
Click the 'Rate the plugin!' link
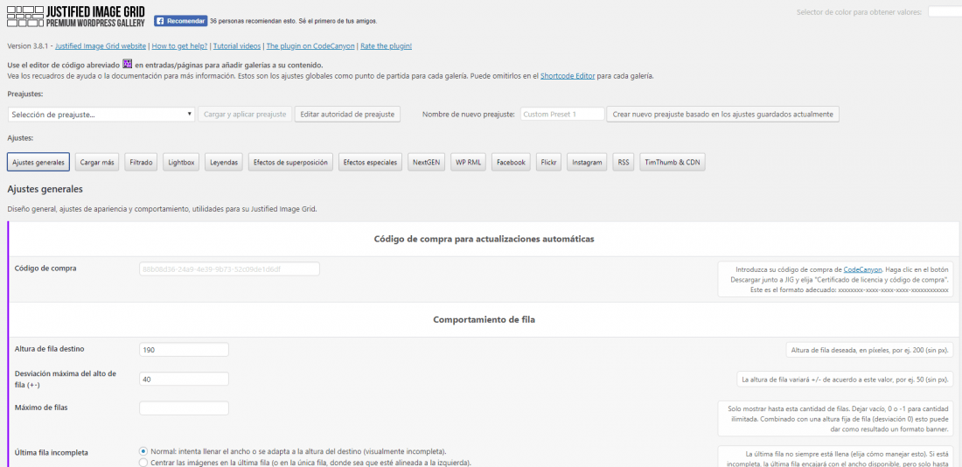click(x=386, y=46)
